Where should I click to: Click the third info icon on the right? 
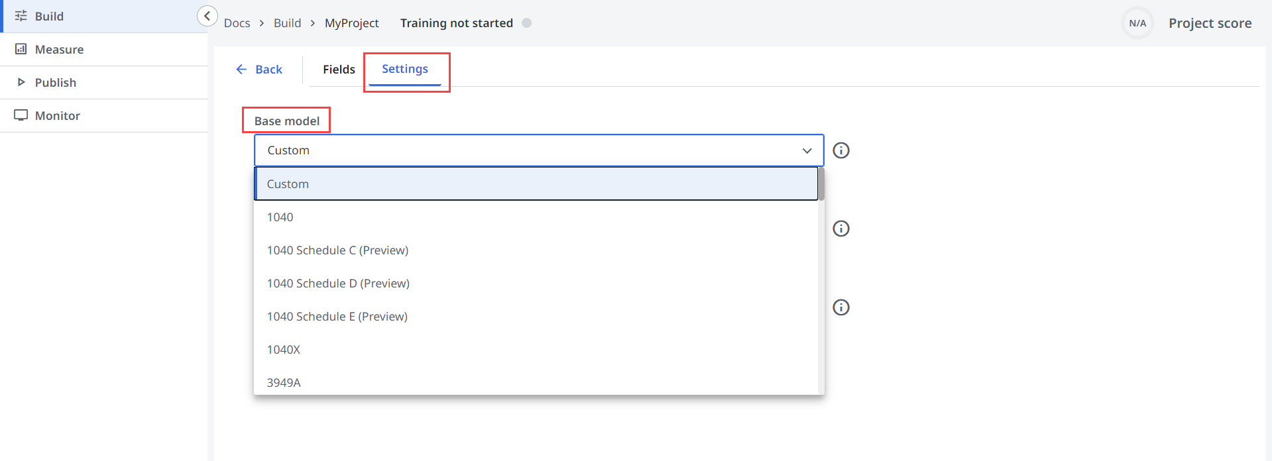click(x=840, y=307)
